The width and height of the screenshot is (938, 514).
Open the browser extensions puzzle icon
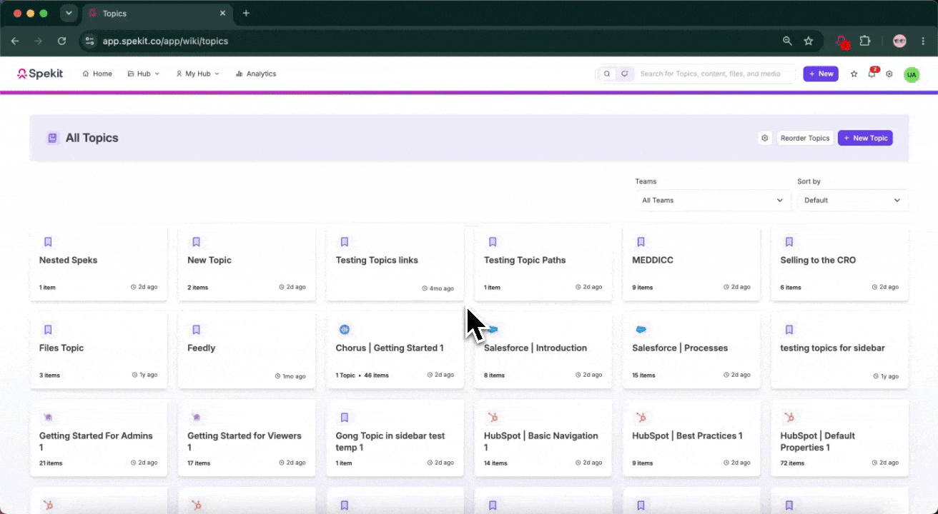tap(865, 41)
